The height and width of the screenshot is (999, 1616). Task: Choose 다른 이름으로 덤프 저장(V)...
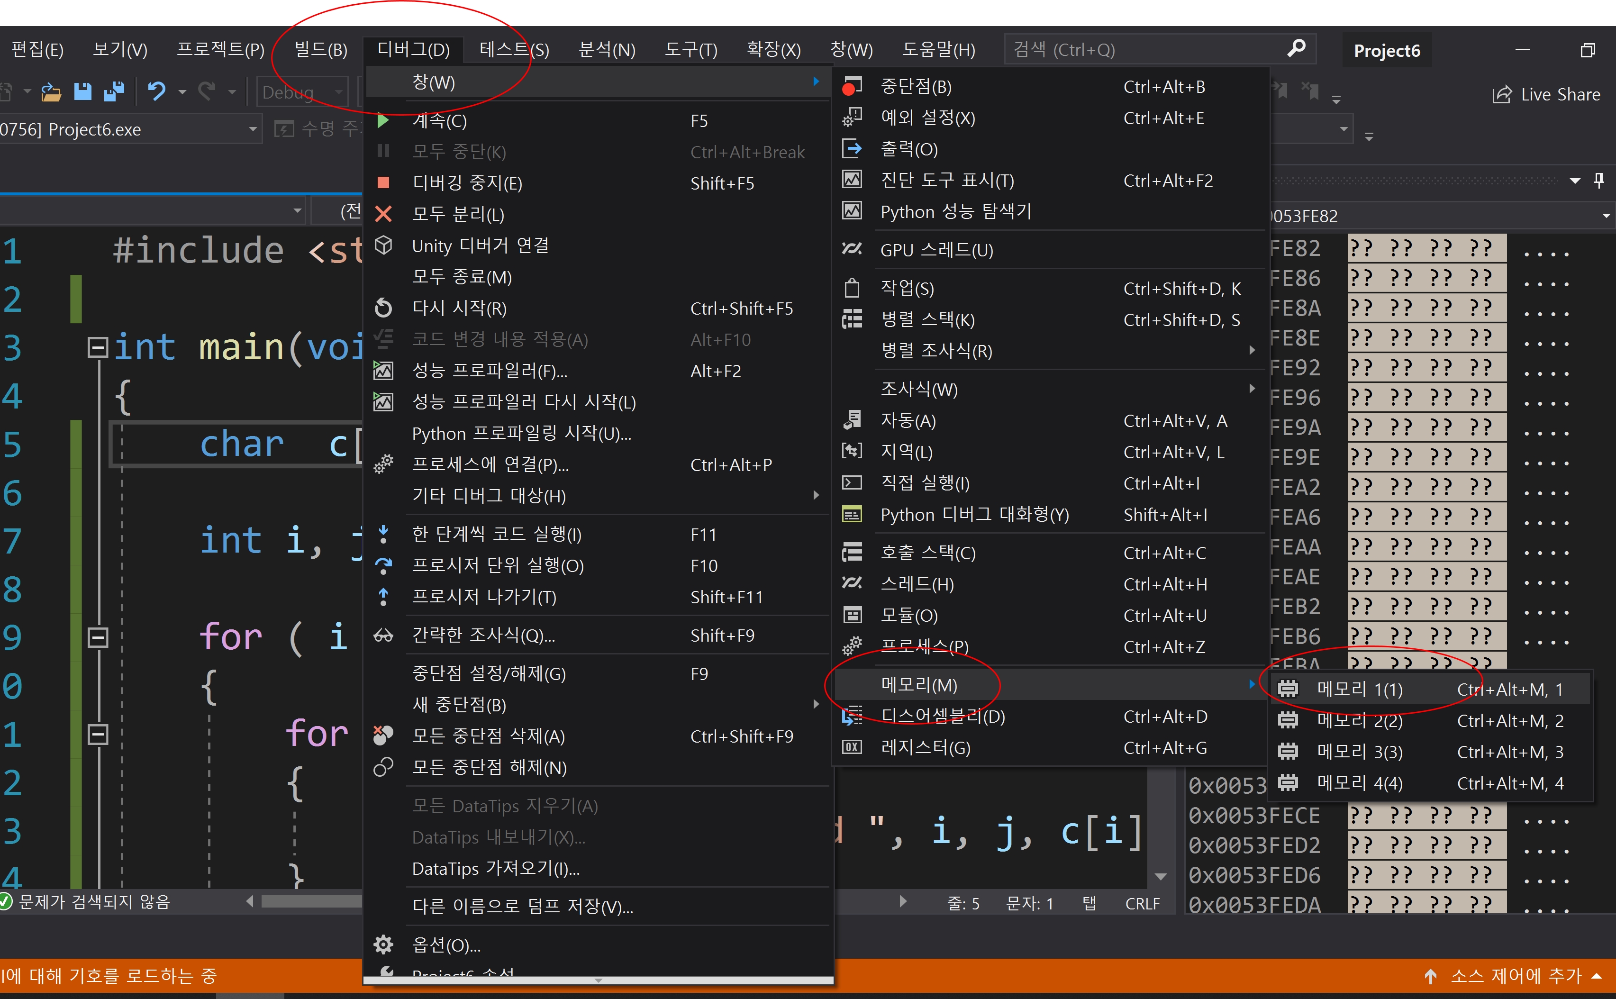pos(598,907)
